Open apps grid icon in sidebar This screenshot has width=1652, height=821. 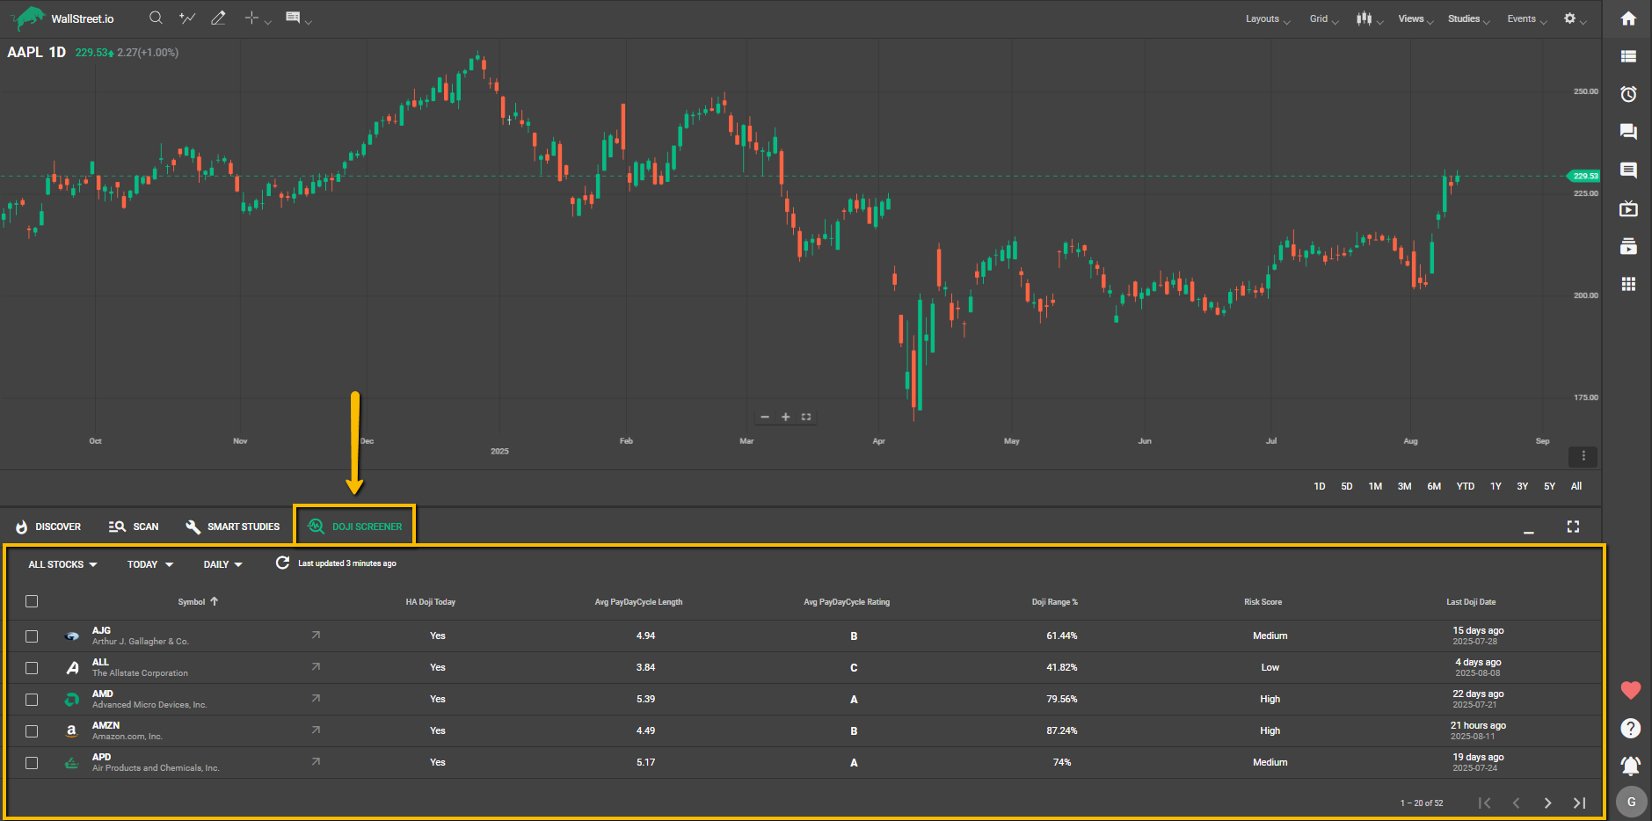[1628, 284]
